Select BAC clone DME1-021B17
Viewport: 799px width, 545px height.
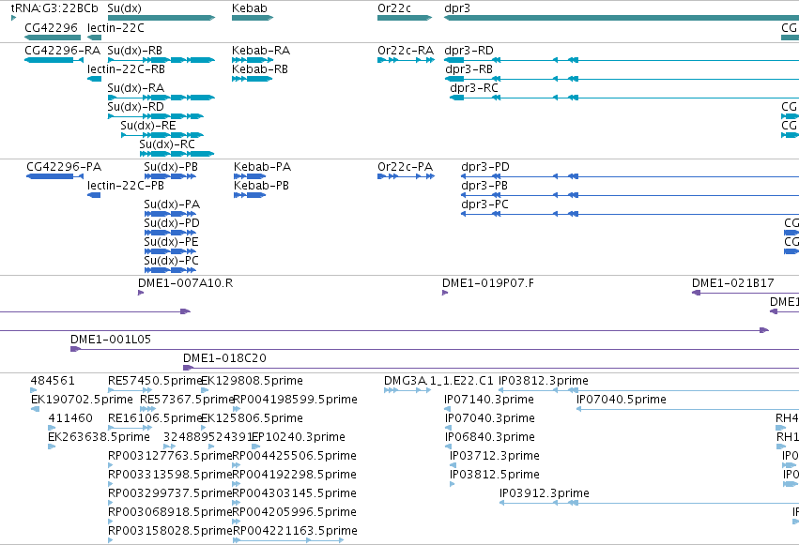pyautogui.click(x=745, y=293)
